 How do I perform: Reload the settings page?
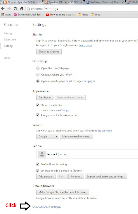(15, 9)
